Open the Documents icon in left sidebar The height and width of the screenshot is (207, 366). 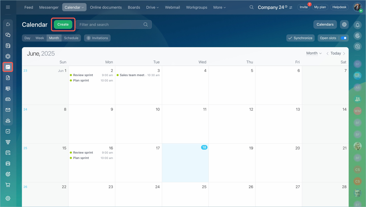click(8, 78)
